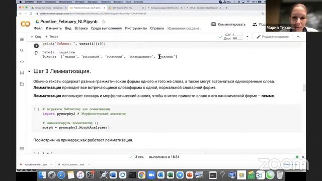
Task: Click the RAM and disk usage indicator bars
Action: pos(234,37)
